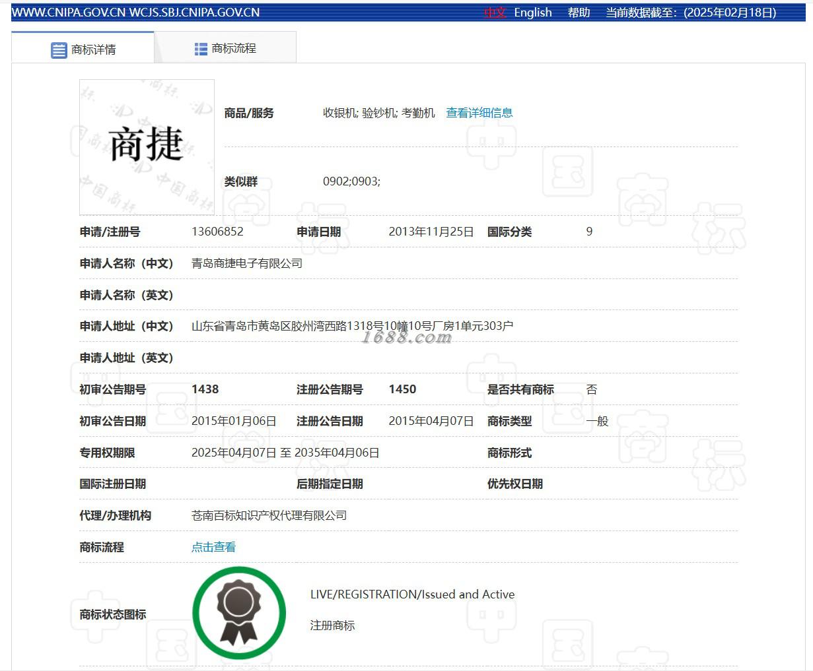The height and width of the screenshot is (671, 813).
Task: Switch language to English
Action: pyautogui.click(x=533, y=13)
